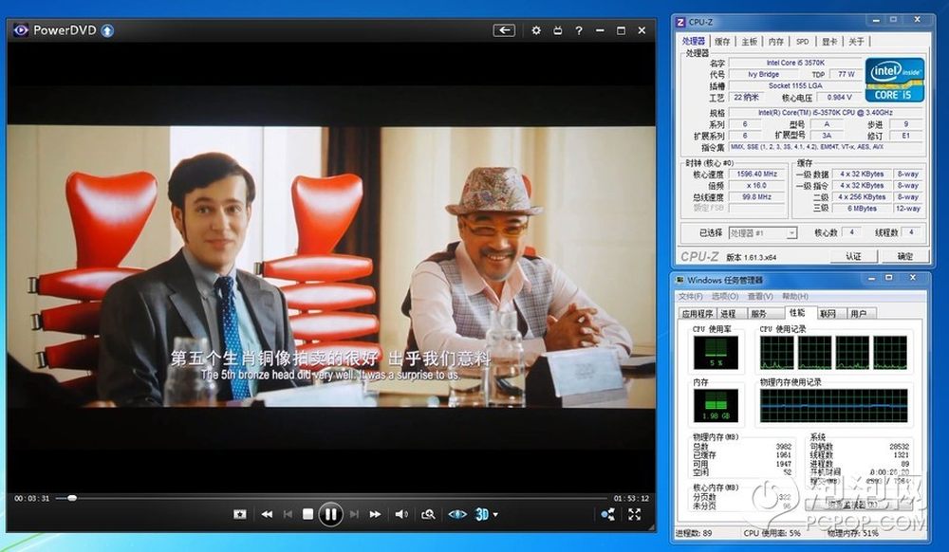949x552 pixels.
Task: Go to the SPD tab in CPU-Z
Action: tap(802, 41)
